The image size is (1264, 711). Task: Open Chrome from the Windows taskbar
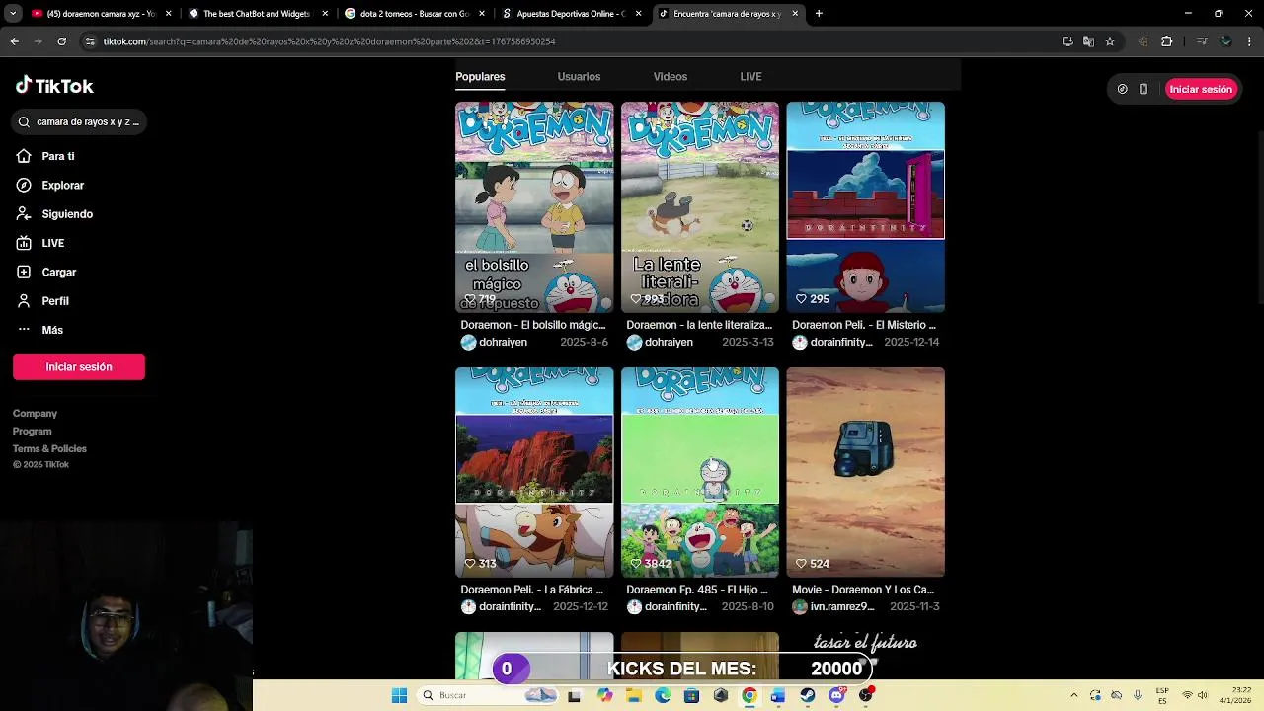point(750,695)
